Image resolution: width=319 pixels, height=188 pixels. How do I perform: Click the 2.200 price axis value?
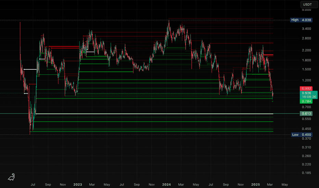tap(306, 50)
